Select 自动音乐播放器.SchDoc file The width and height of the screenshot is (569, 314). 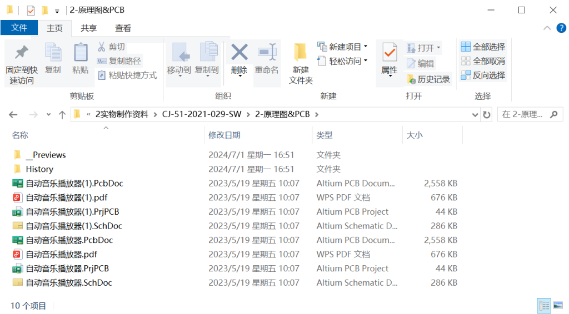point(69,282)
